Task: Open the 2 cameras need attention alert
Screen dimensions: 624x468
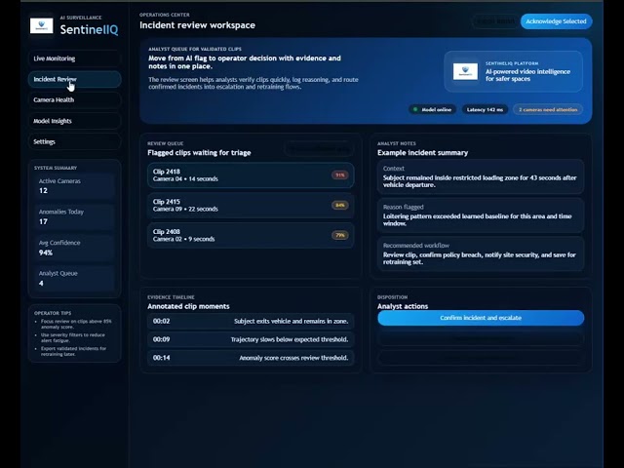Action: click(548, 109)
